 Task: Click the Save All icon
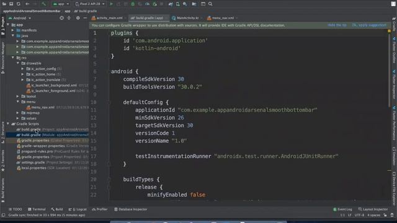click(x=11, y=4)
